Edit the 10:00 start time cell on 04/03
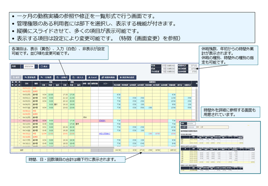 click(50, 95)
